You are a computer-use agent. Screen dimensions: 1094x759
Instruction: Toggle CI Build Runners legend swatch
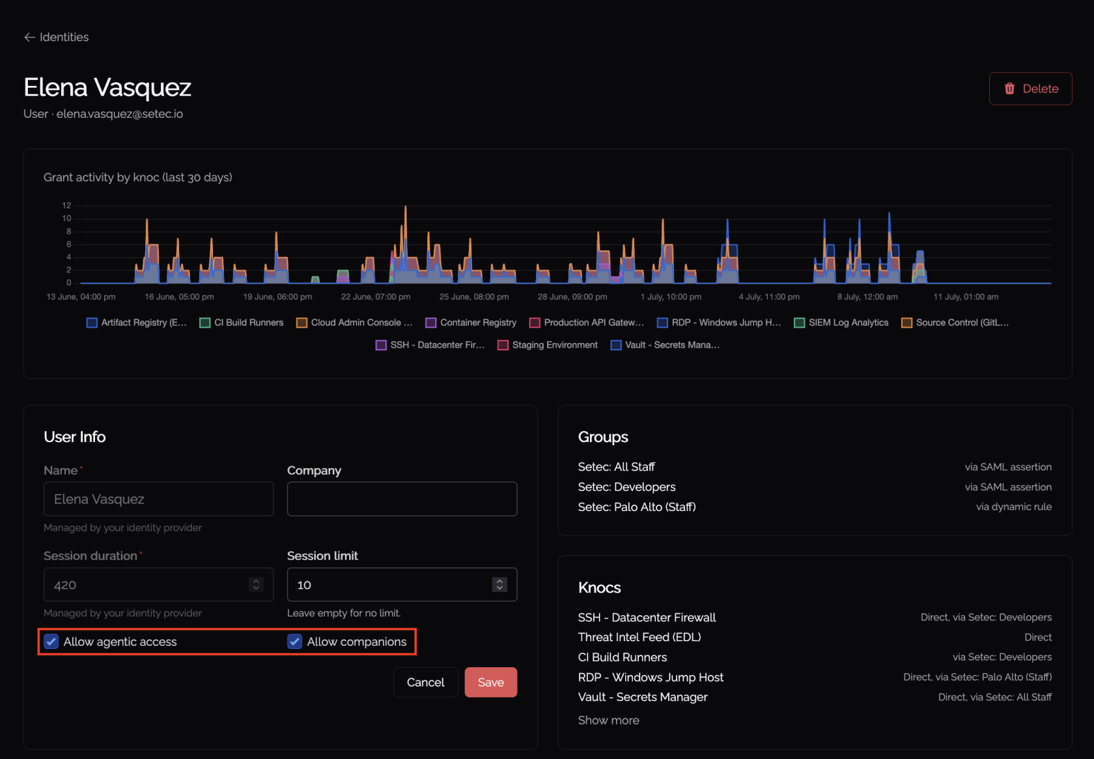tap(205, 323)
